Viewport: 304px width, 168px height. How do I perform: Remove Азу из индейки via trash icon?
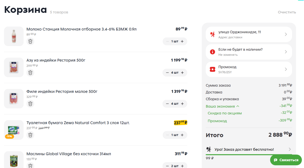point(30,73)
